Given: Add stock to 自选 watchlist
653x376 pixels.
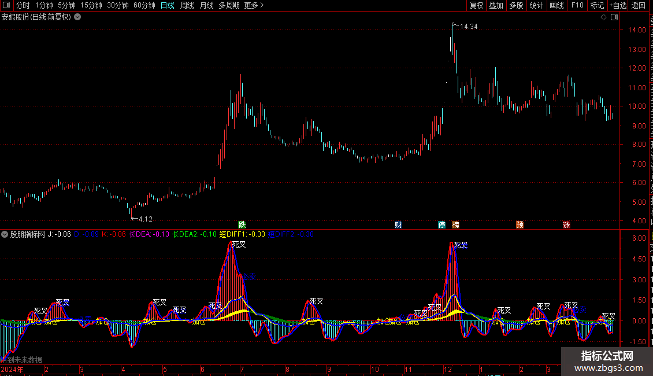Looking at the screenshot, I should point(618,5).
